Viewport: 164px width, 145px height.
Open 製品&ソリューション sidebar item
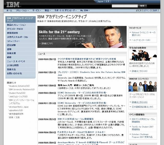point(20,25)
